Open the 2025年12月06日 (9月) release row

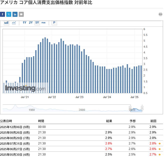pos(15,127)
